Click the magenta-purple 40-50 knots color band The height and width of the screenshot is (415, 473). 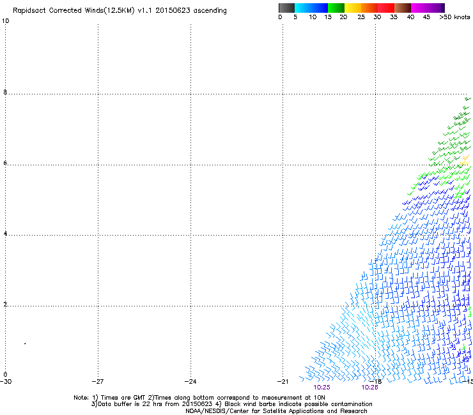coord(428,8)
